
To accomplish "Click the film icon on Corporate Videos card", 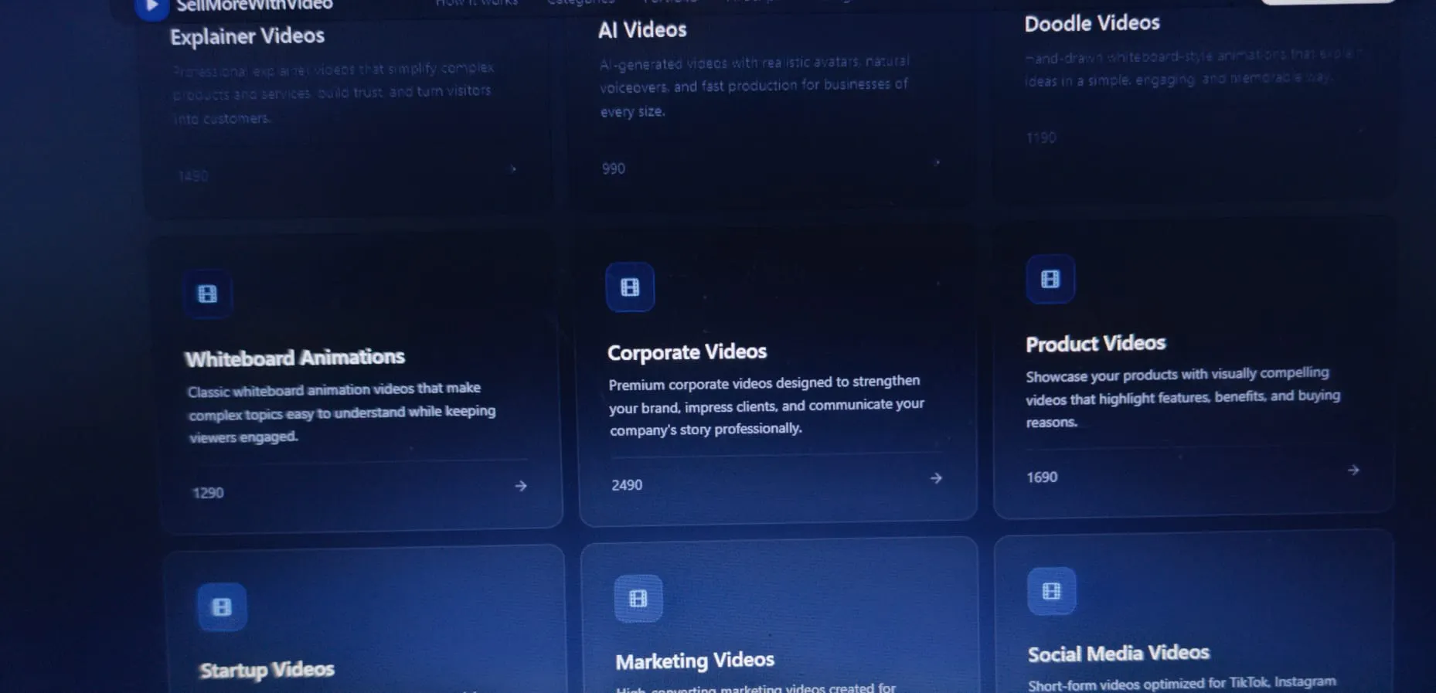I will (630, 287).
